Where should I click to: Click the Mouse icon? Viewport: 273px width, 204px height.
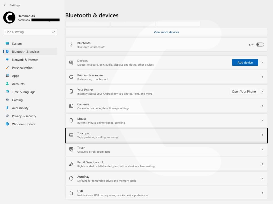tap(71, 120)
